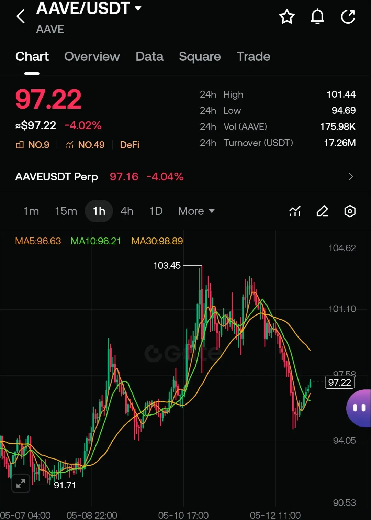This screenshot has height=520, width=371.
Task: Tap the share icon in header
Action: coord(348,16)
